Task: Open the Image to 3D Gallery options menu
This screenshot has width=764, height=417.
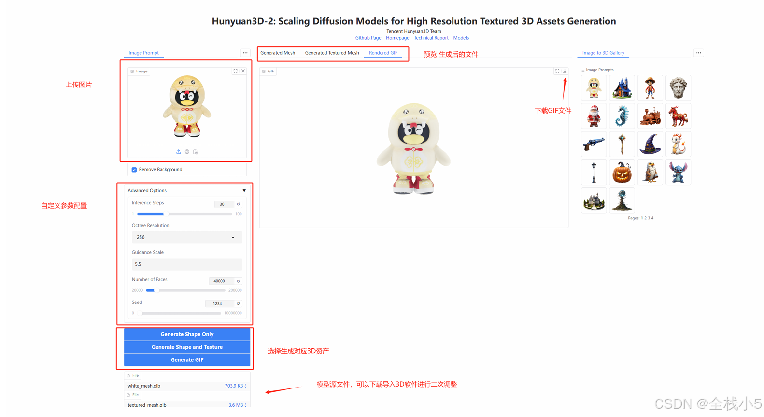Action: 699,53
